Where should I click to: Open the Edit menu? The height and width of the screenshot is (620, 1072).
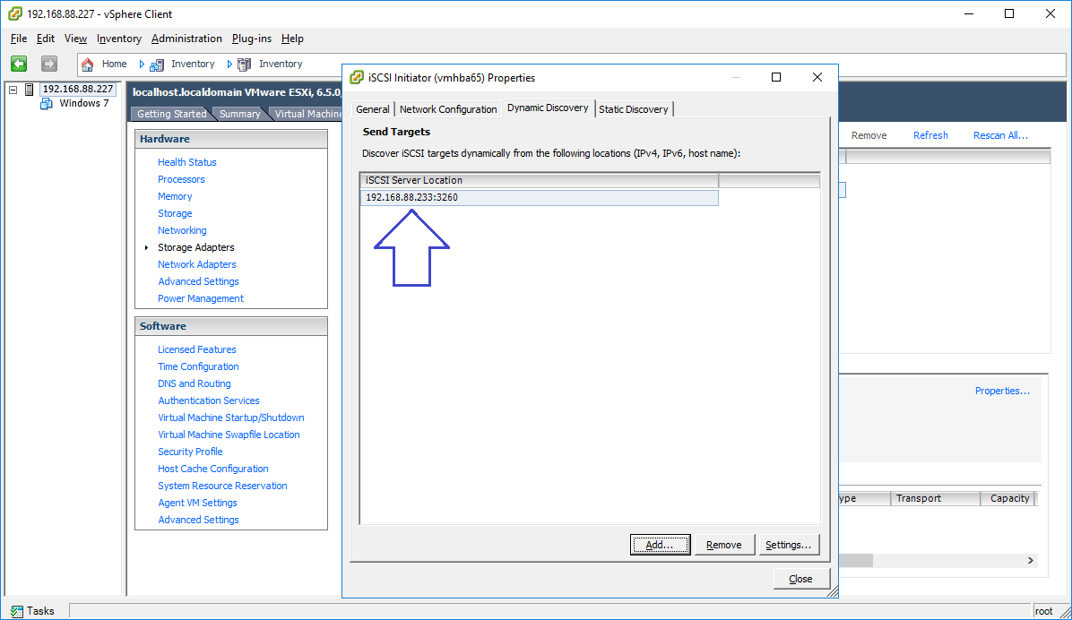45,39
